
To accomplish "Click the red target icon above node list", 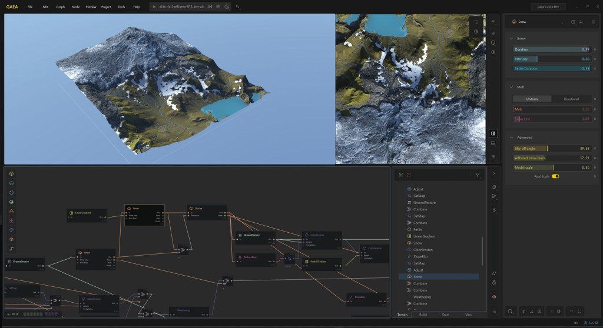I will point(409,175).
